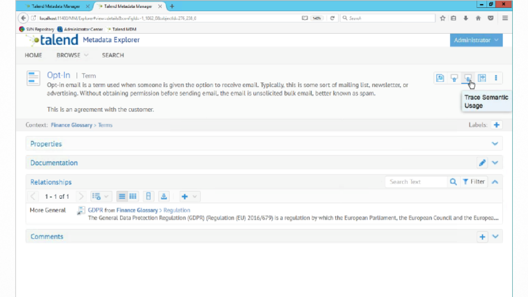
Task: Open the Administrator Center bookmark
Action: click(x=80, y=29)
